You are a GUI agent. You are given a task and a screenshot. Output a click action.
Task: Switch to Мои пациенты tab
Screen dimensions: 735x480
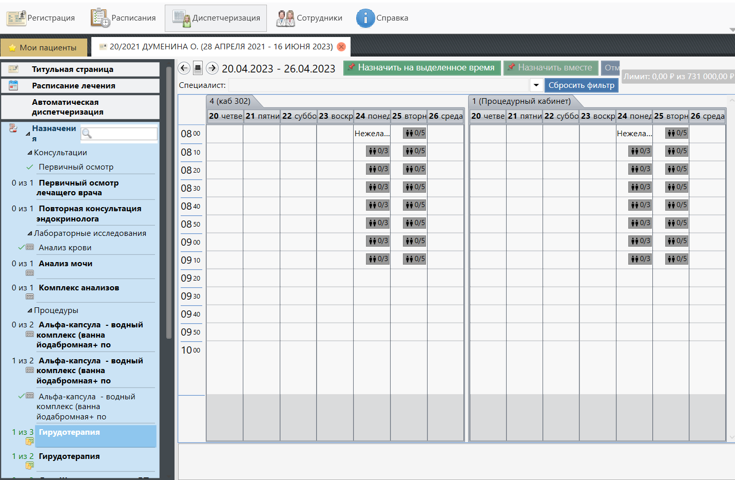(x=43, y=48)
